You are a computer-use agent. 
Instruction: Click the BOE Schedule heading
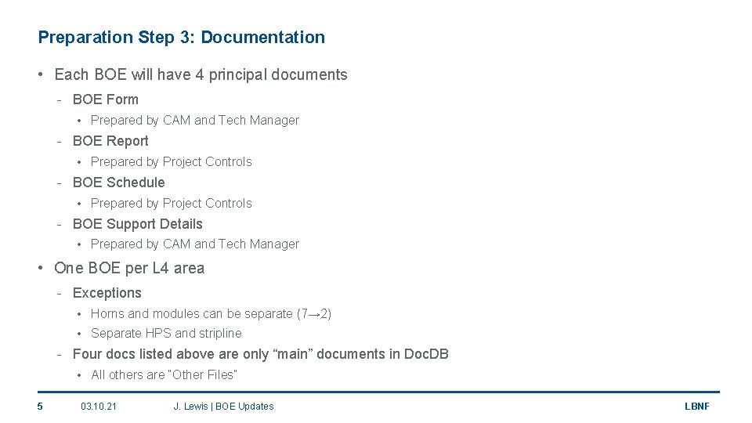coord(118,183)
